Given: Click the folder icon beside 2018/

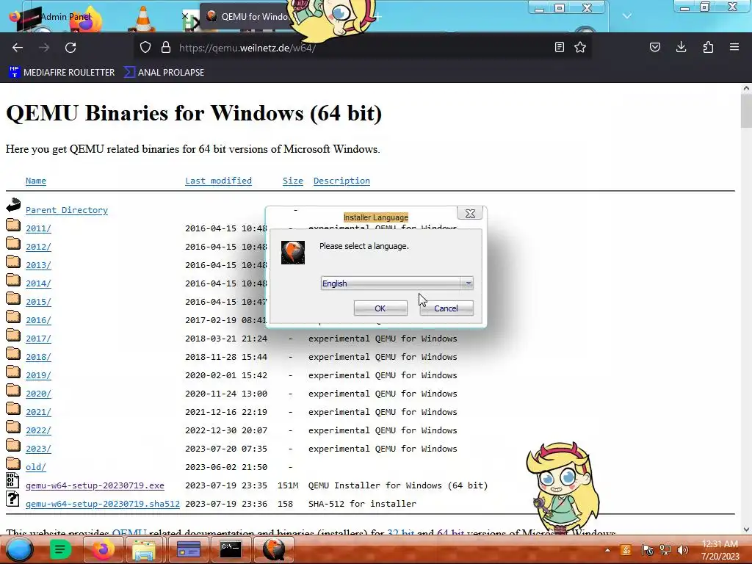Looking at the screenshot, I should click(x=13, y=353).
